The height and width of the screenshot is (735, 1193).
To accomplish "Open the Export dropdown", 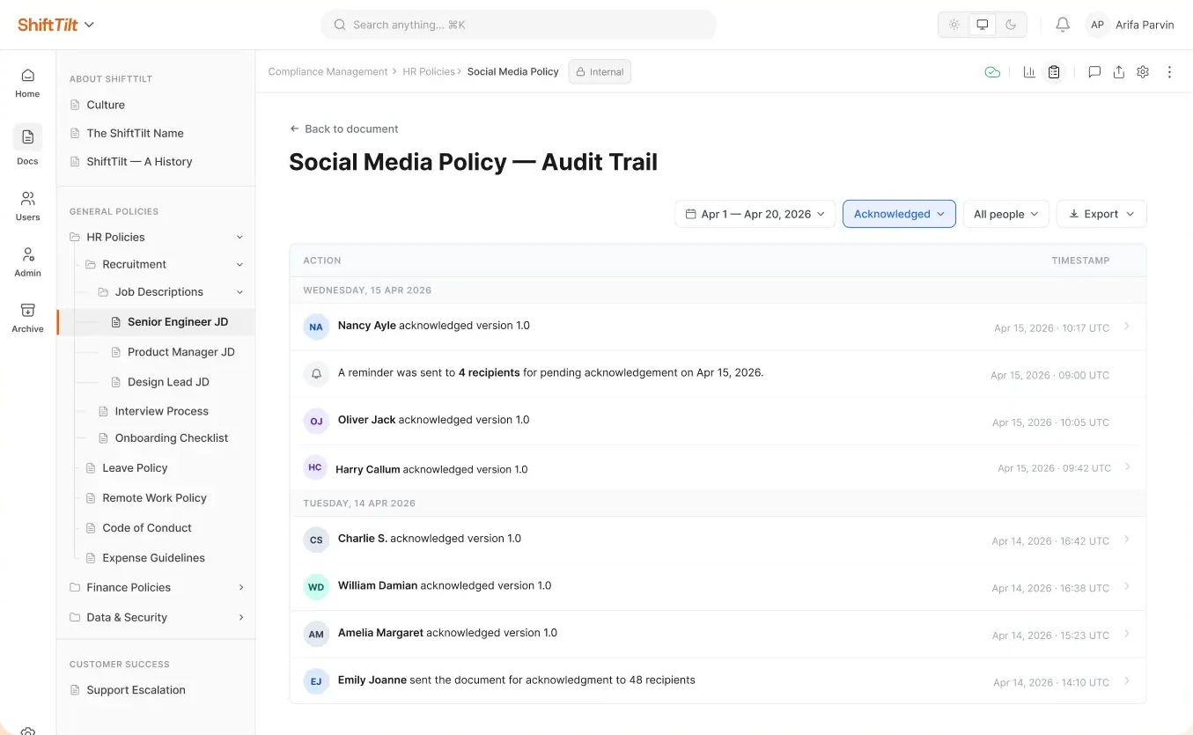I will pos(1101,214).
